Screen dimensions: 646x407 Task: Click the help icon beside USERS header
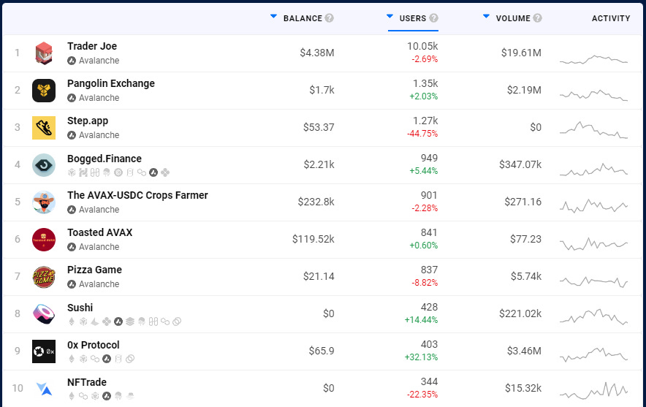tap(433, 18)
